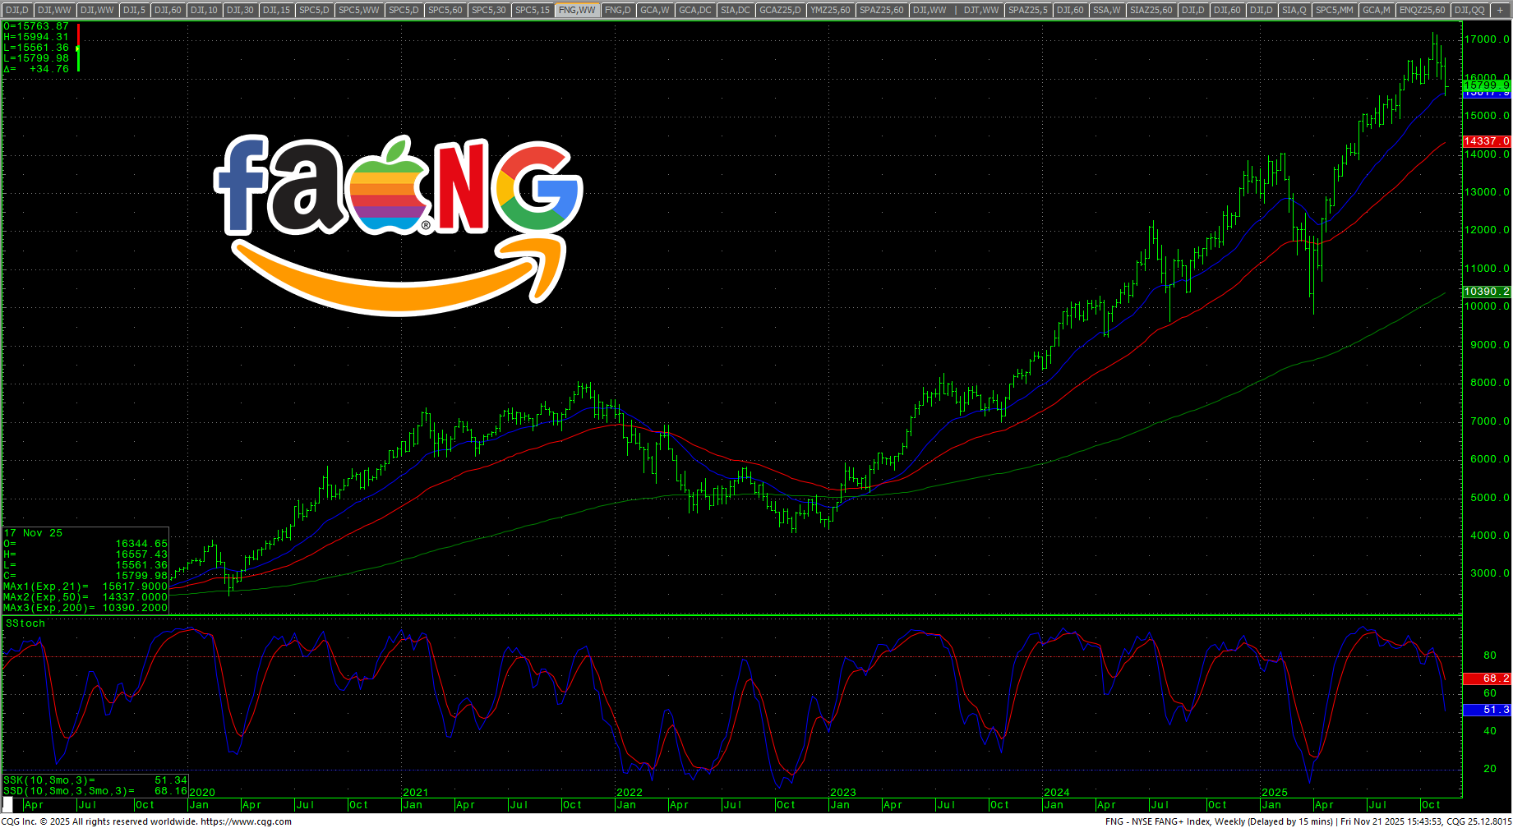Select the GCA,W tab
Screen dimensions: 1513x828
[x=655, y=10]
